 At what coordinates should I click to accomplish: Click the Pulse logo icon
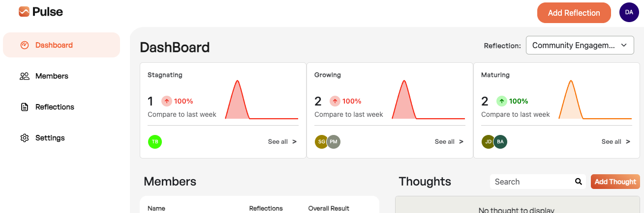click(24, 11)
